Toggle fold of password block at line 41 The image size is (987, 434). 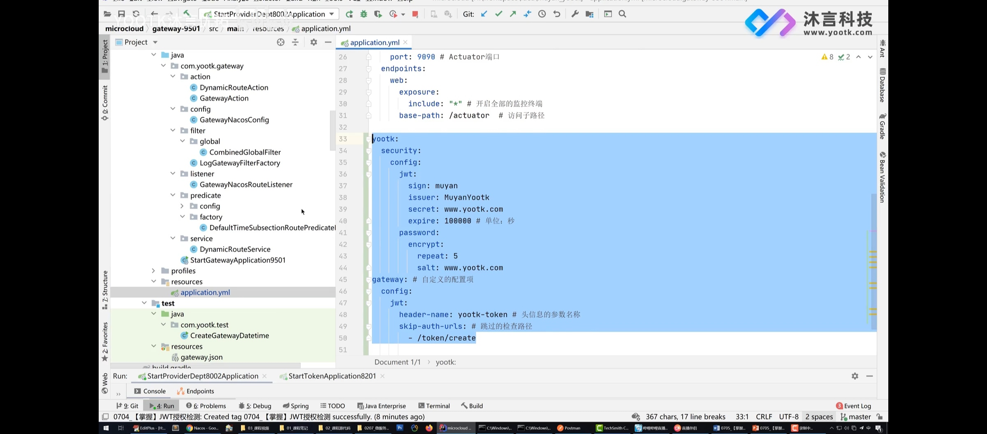point(368,233)
